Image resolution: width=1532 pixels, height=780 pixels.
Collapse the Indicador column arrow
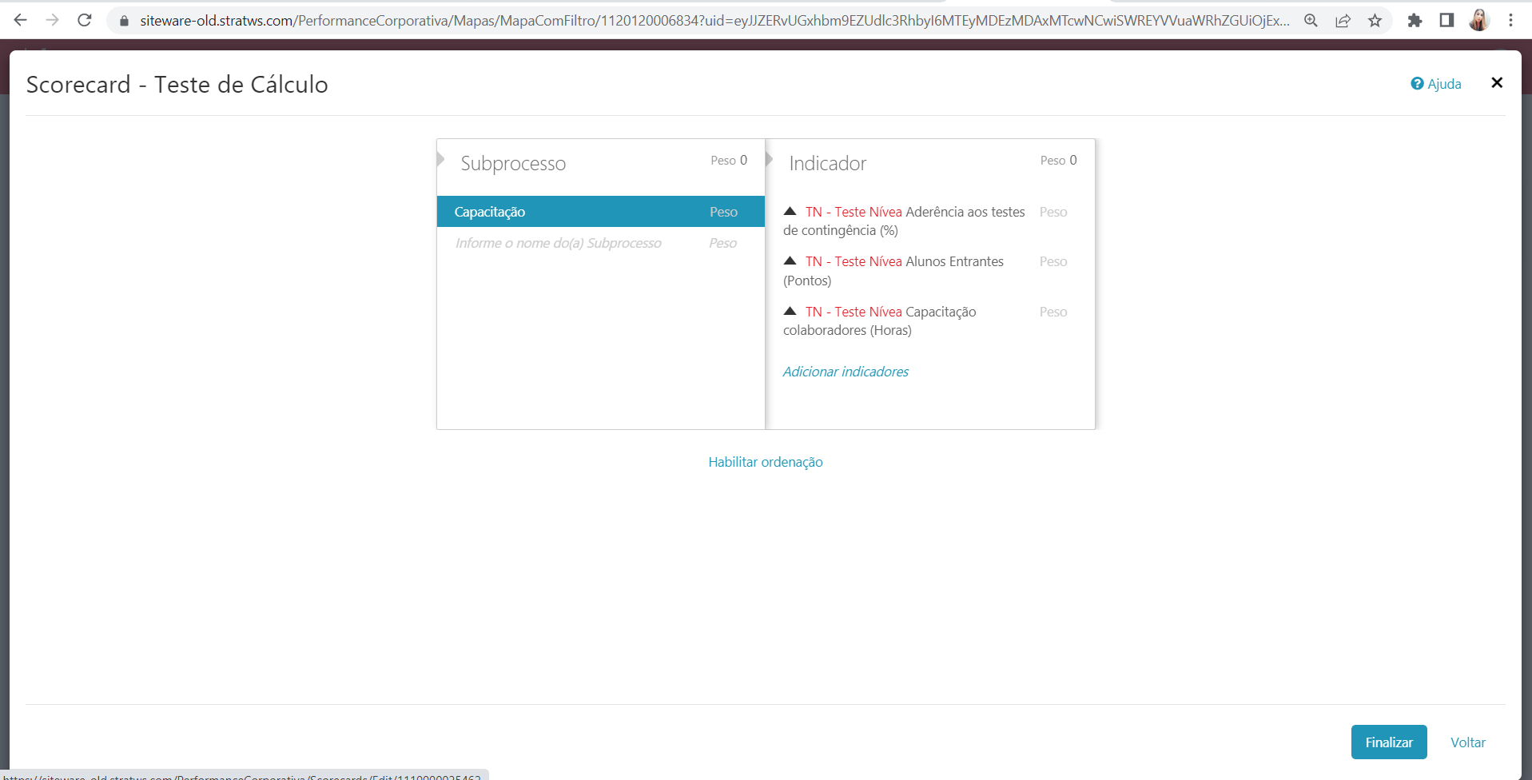click(770, 159)
